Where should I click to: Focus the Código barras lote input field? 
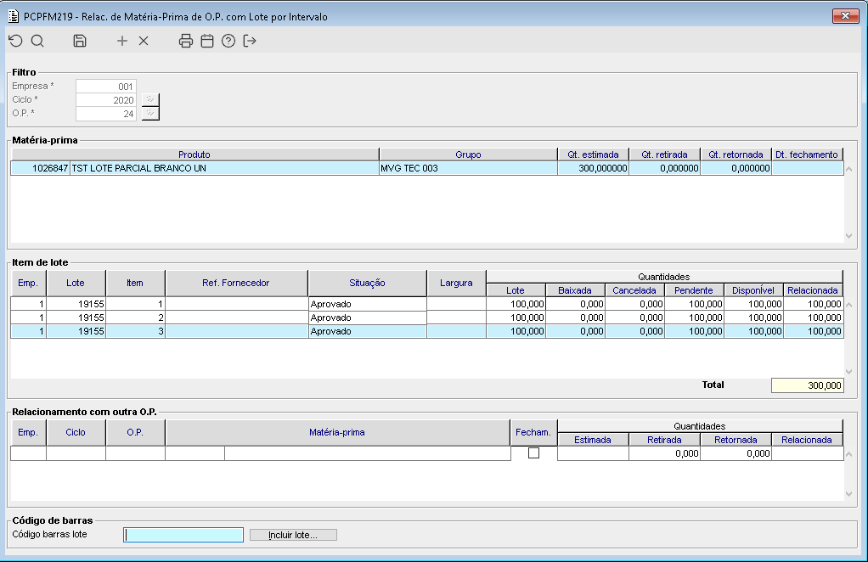tap(183, 535)
